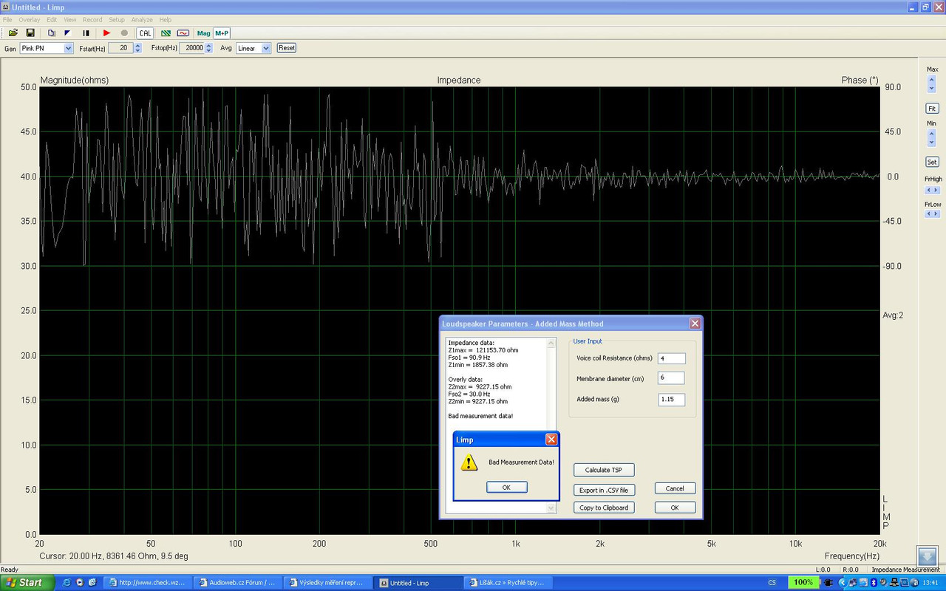Pause the measurement with the pause icon
946x591 pixels.
[86, 33]
